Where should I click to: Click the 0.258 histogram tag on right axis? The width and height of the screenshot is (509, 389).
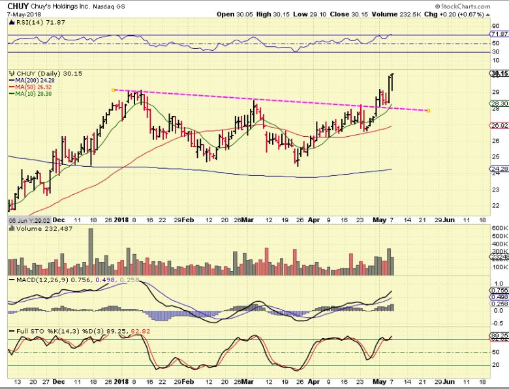coord(499,304)
